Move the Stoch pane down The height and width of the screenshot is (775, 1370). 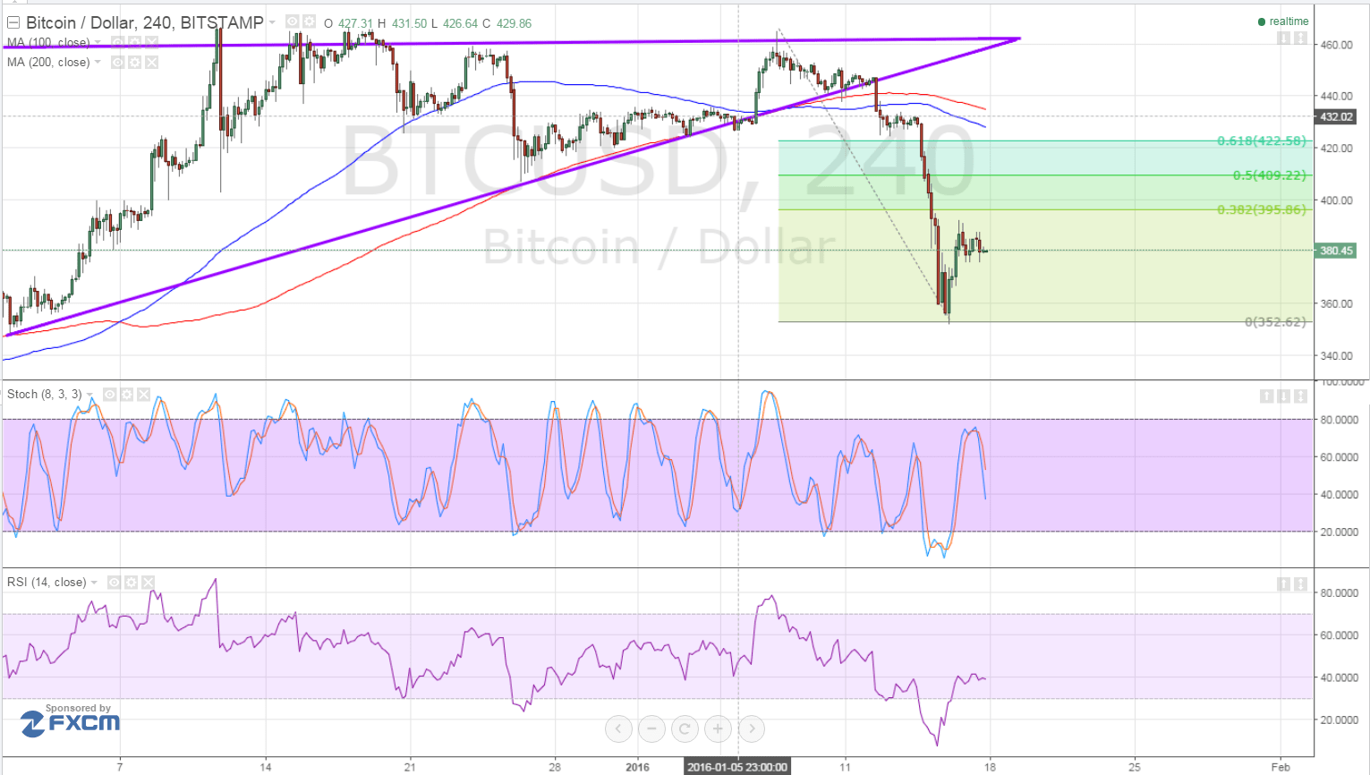pos(1283,396)
